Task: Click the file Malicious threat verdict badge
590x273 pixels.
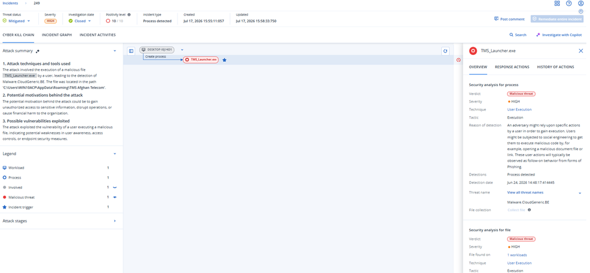Action: coord(521,239)
